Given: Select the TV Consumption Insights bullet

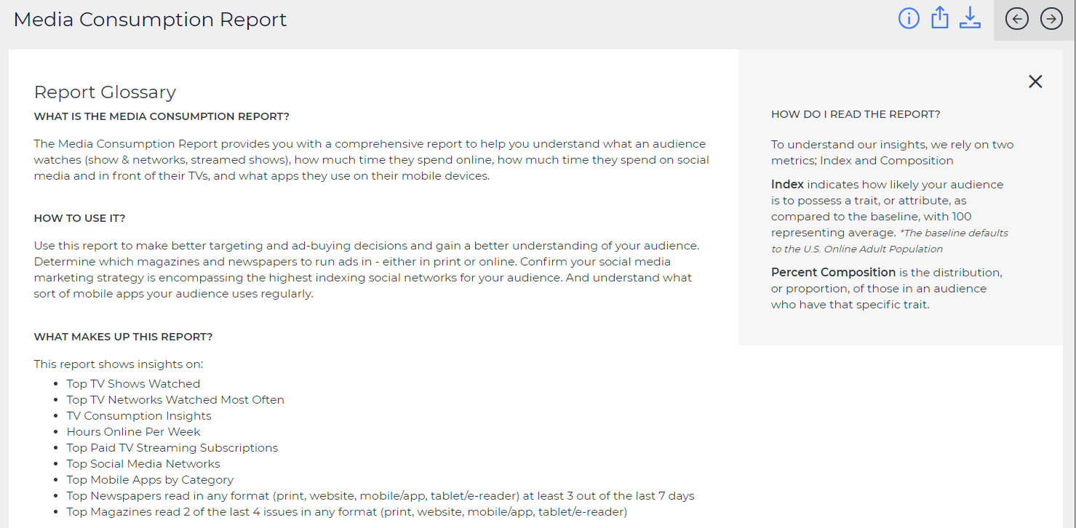Looking at the screenshot, I should 139,416.
